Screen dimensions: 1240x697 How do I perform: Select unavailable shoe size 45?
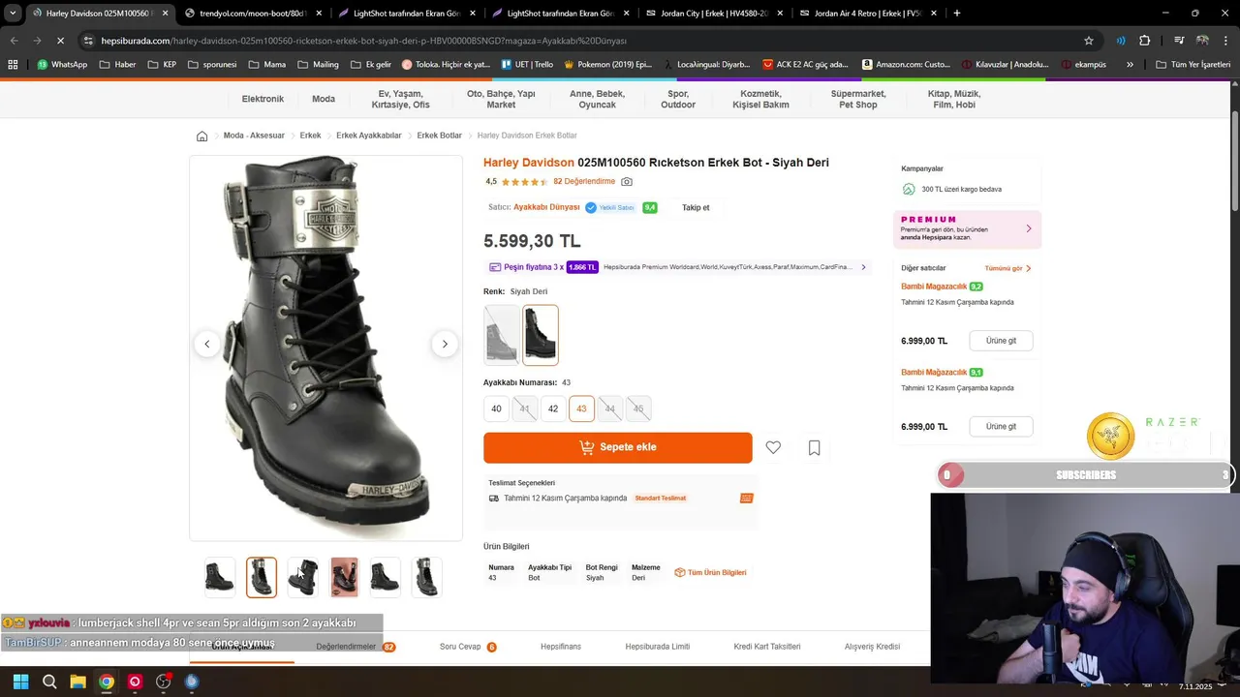pyautogui.click(x=638, y=409)
